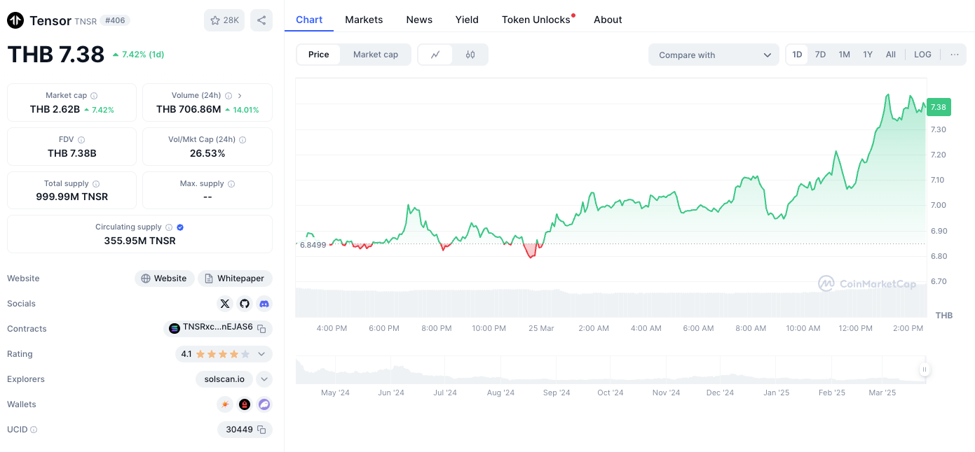Open solscan.io explorer link
The image size is (975, 452).
(x=224, y=379)
